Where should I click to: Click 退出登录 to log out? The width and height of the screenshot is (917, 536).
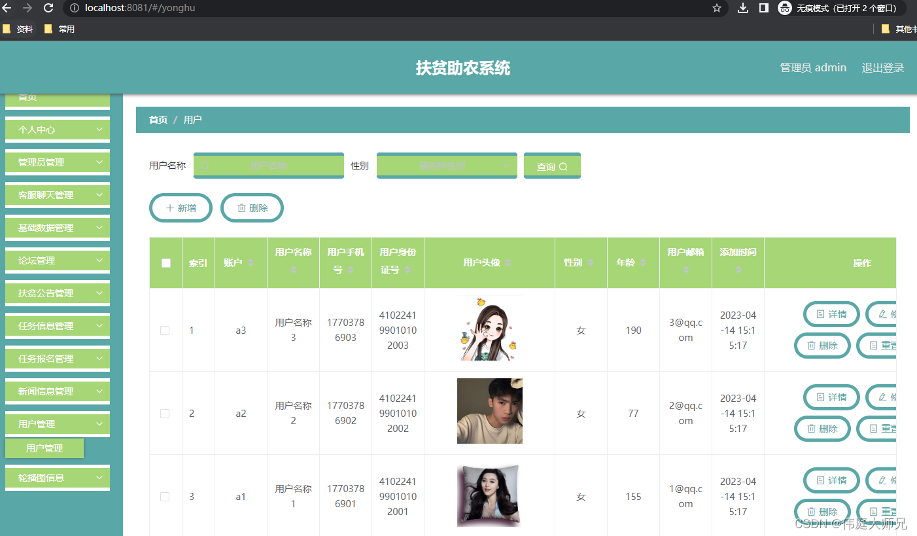pos(883,68)
